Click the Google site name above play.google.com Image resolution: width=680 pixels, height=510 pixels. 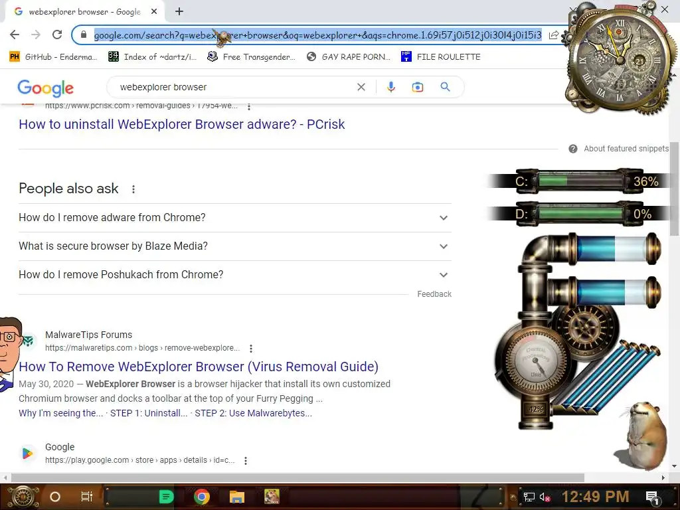60,447
